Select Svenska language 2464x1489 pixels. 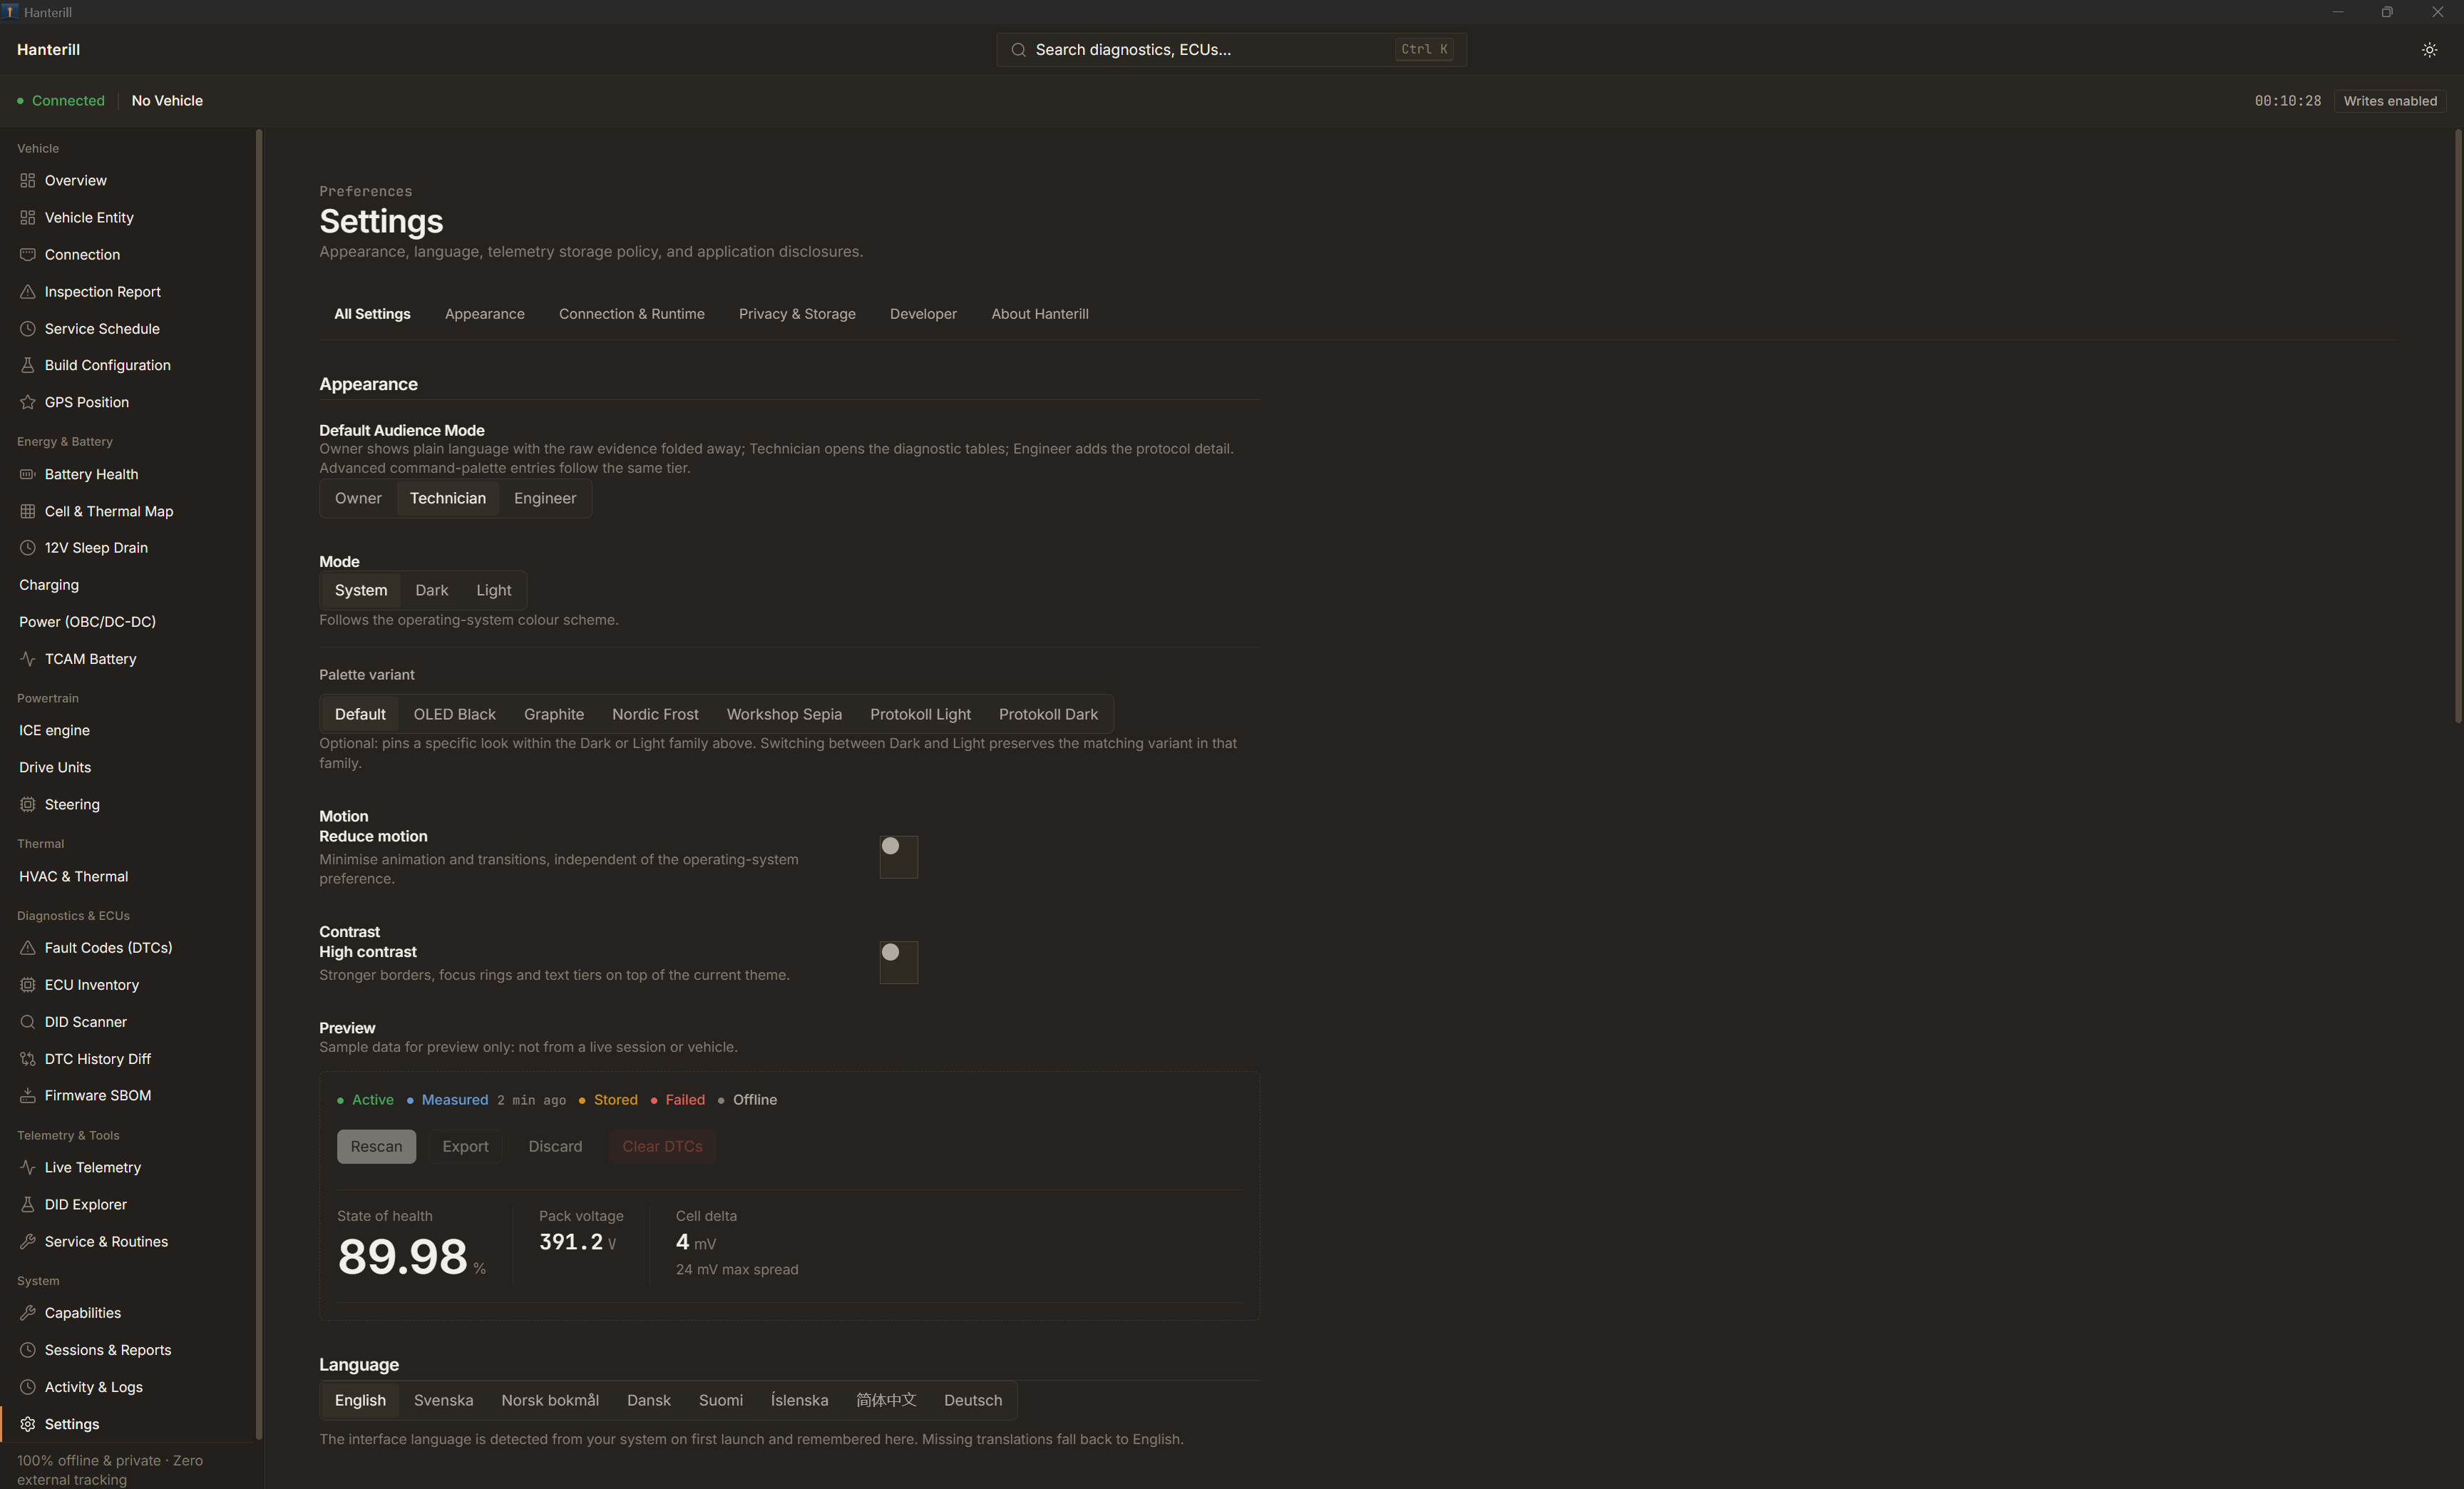443,1400
